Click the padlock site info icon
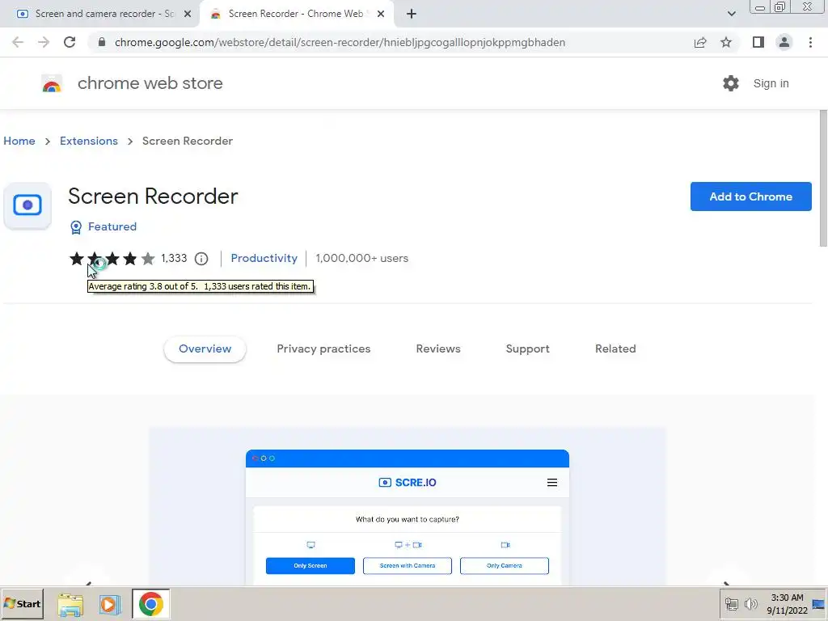The image size is (828, 621). (x=102, y=42)
